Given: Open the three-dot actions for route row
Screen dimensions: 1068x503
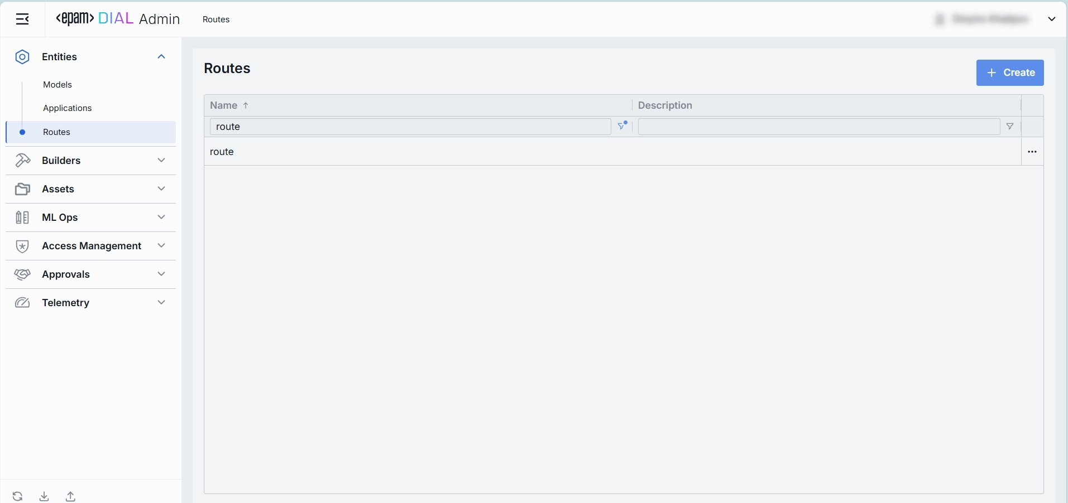Looking at the screenshot, I should click(x=1032, y=152).
